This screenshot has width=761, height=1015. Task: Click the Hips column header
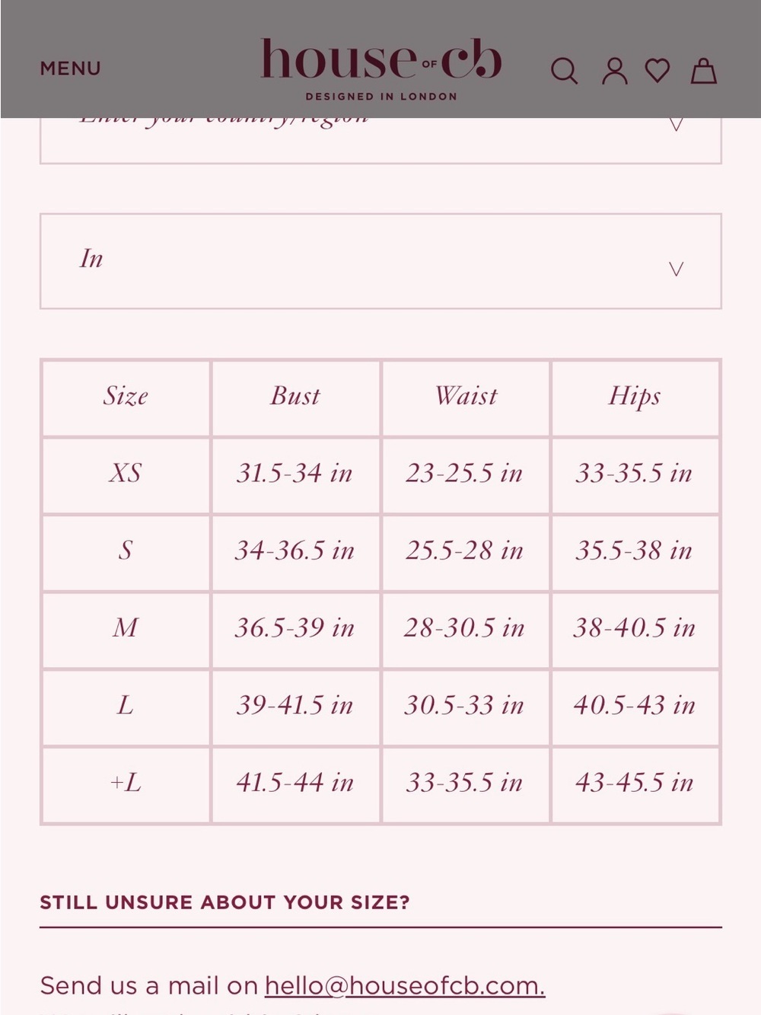coord(635,397)
